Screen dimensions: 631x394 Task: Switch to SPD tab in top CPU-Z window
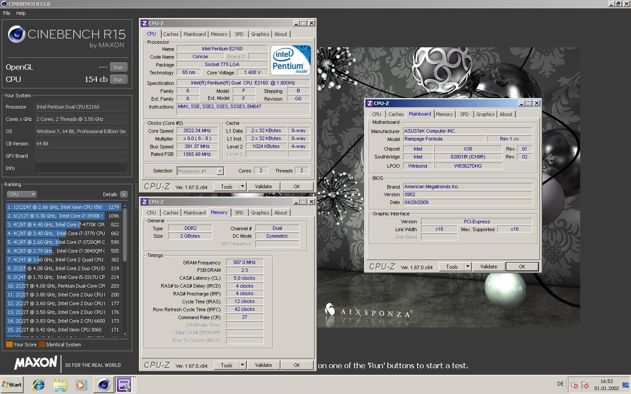tap(239, 34)
